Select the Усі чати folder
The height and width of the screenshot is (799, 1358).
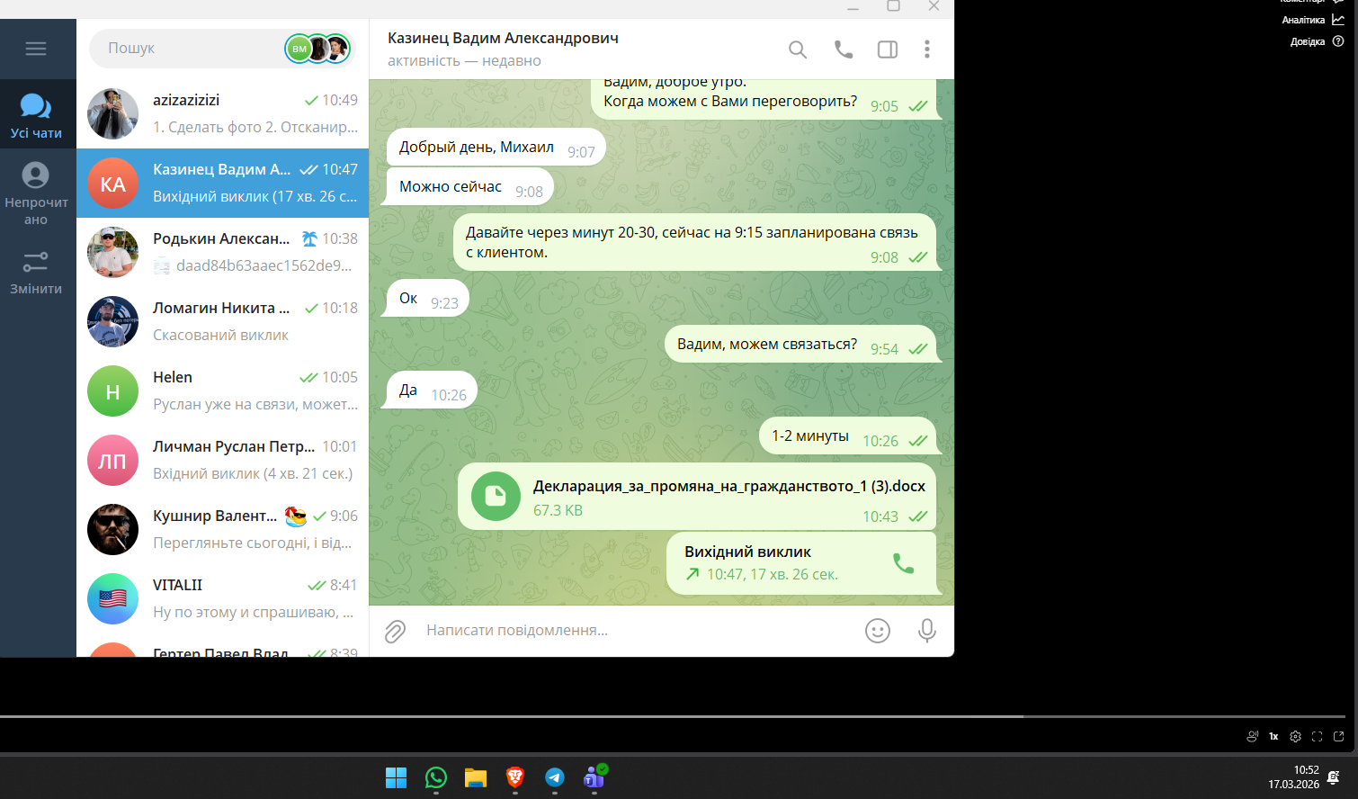tap(36, 115)
